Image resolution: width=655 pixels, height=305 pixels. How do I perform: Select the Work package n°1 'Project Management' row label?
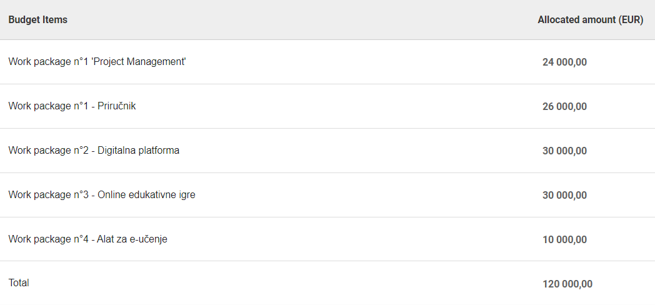97,62
